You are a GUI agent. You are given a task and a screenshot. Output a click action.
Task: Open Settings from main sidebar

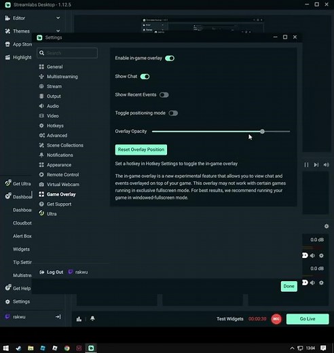click(18, 301)
